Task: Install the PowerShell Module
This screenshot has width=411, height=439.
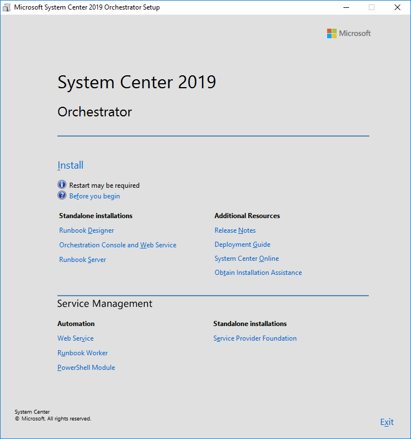Action: click(x=86, y=367)
